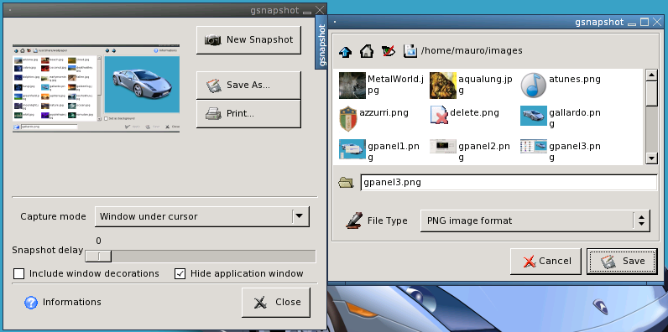This screenshot has height=332, width=668.
Task: Select the delete.png file icon
Action: coord(439,116)
